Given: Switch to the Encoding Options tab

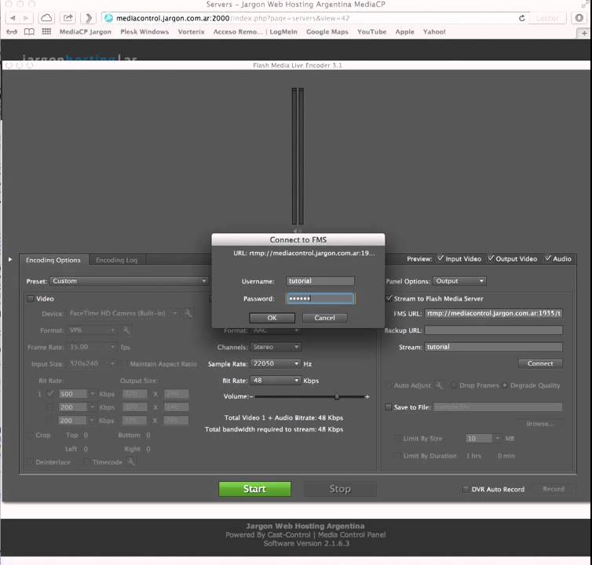Looking at the screenshot, I should point(53,260).
